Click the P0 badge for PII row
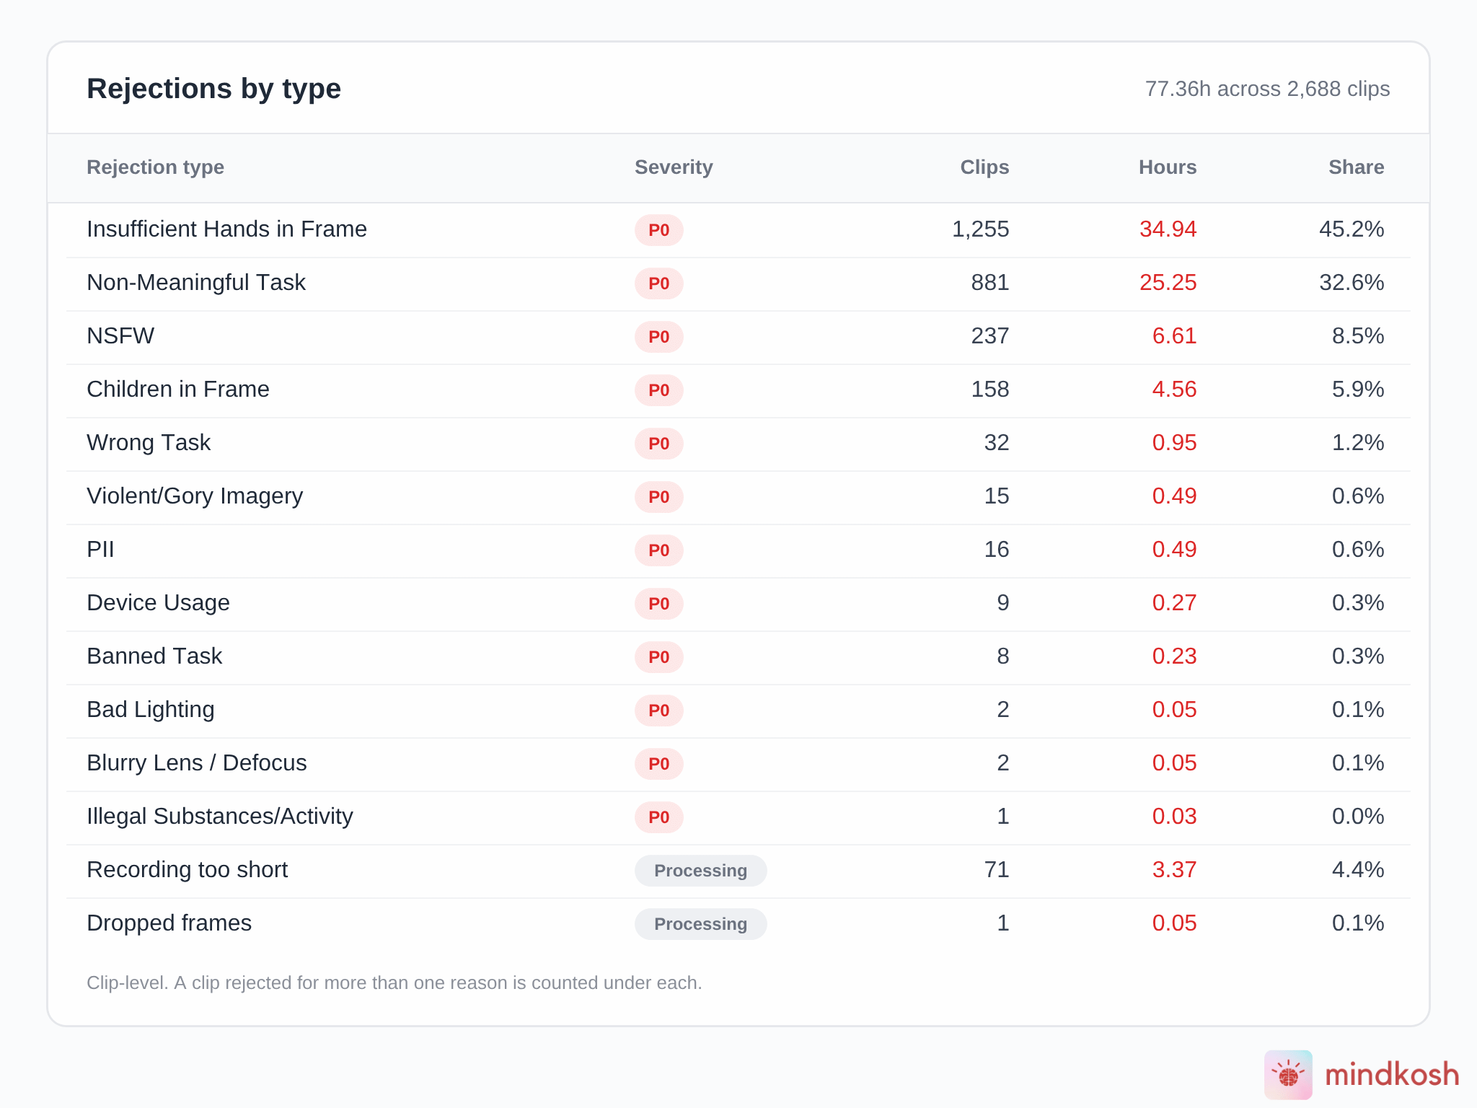The width and height of the screenshot is (1477, 1108). (x=659, y=550)
